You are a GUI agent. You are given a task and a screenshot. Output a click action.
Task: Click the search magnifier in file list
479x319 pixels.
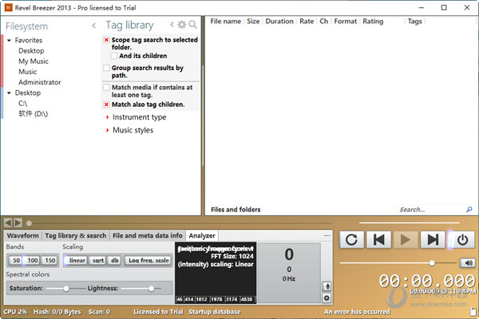tap(469, 210)
